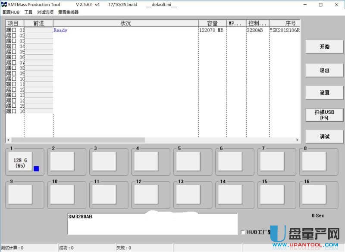Click the 调试 button

point(324,137)
